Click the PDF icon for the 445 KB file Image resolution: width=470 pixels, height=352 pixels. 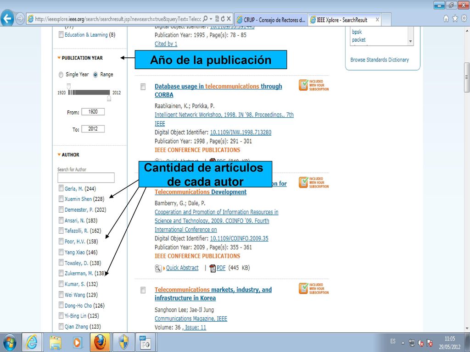pyautogui.click(x=213, y=268)
